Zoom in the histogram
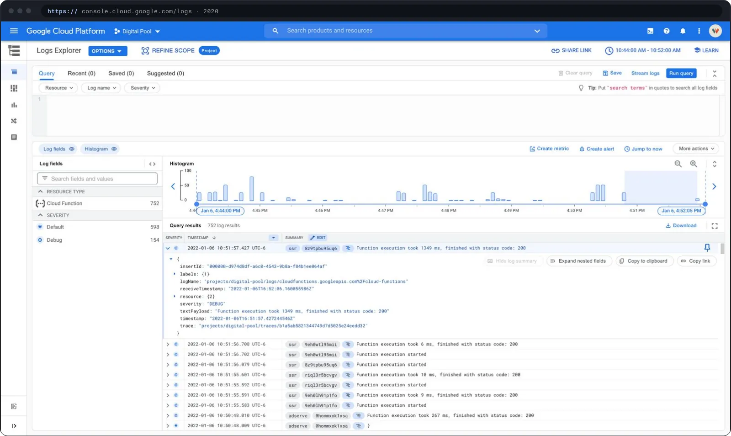Image resolution: width=731 pixels, height=436 pixels. click(x=694, y=164)
